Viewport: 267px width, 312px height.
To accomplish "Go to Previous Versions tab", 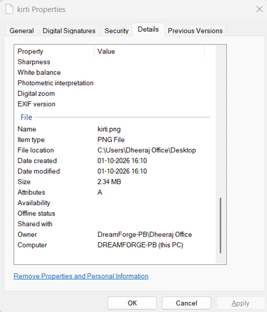I will tap(195, 31).
